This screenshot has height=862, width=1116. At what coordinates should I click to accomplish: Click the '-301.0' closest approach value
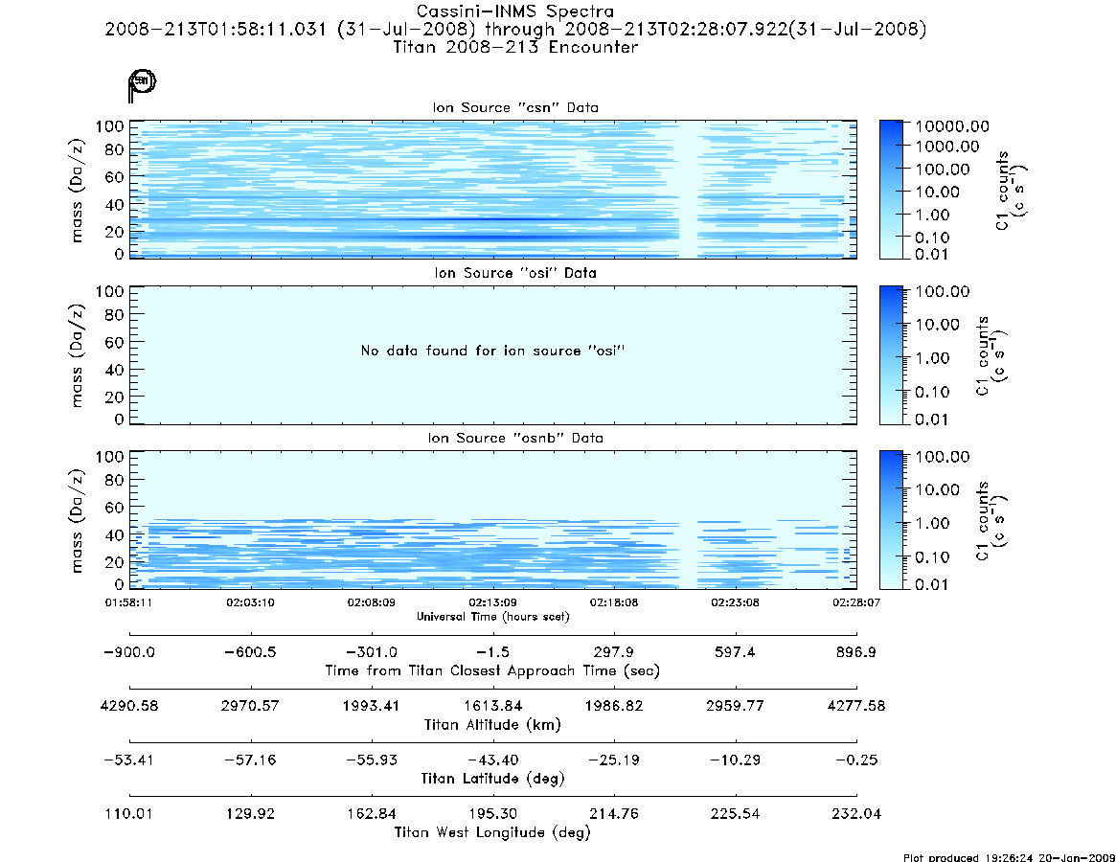372,652
